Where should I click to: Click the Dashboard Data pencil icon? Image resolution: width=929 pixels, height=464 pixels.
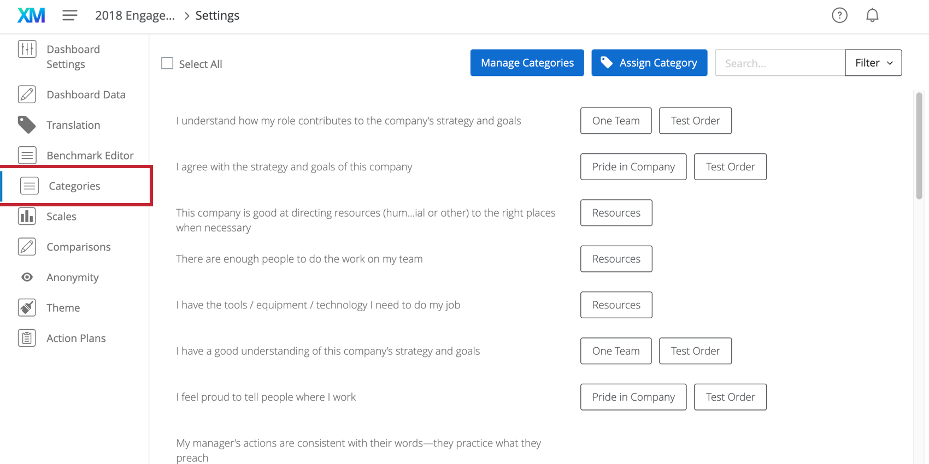pos(27,94)
